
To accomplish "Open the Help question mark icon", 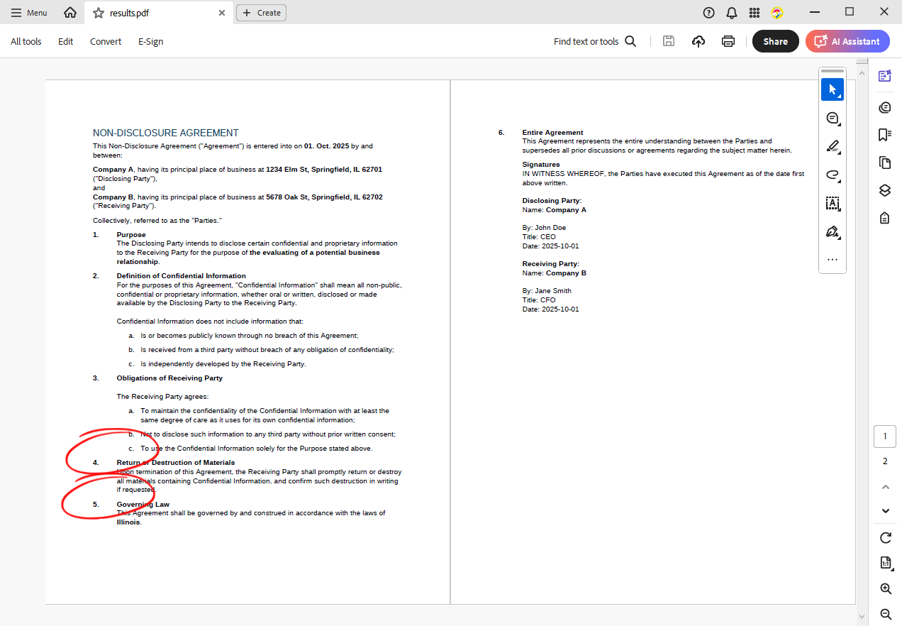I will [x=708, y=13].
